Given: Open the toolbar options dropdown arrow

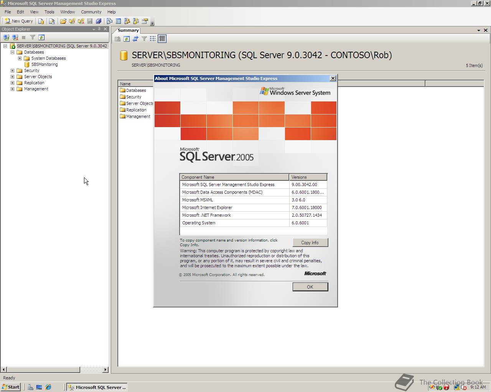Looking at the screenshot, I should tap(152, 23).
